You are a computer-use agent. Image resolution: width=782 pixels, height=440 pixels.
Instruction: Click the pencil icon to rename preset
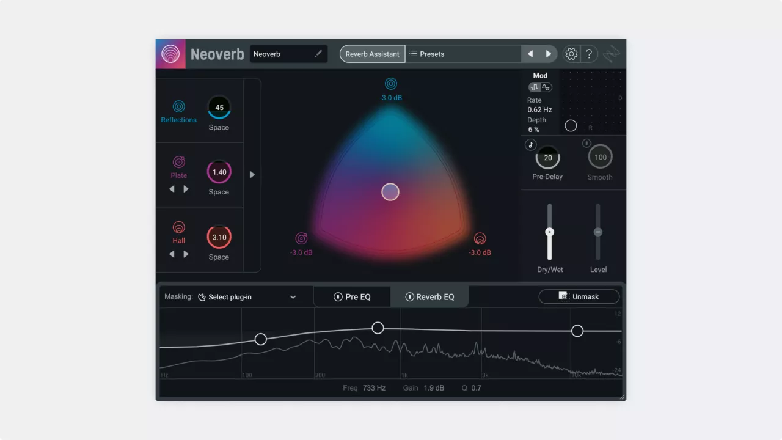coord(318,54)
